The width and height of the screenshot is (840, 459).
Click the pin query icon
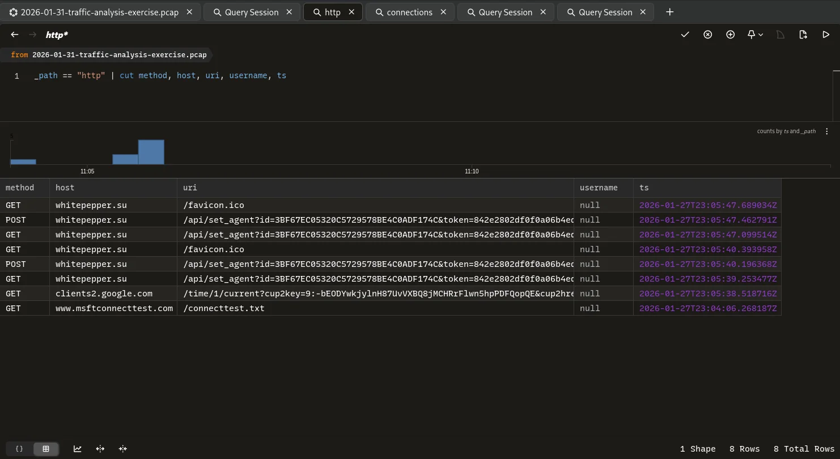click(x=751, y=35)
